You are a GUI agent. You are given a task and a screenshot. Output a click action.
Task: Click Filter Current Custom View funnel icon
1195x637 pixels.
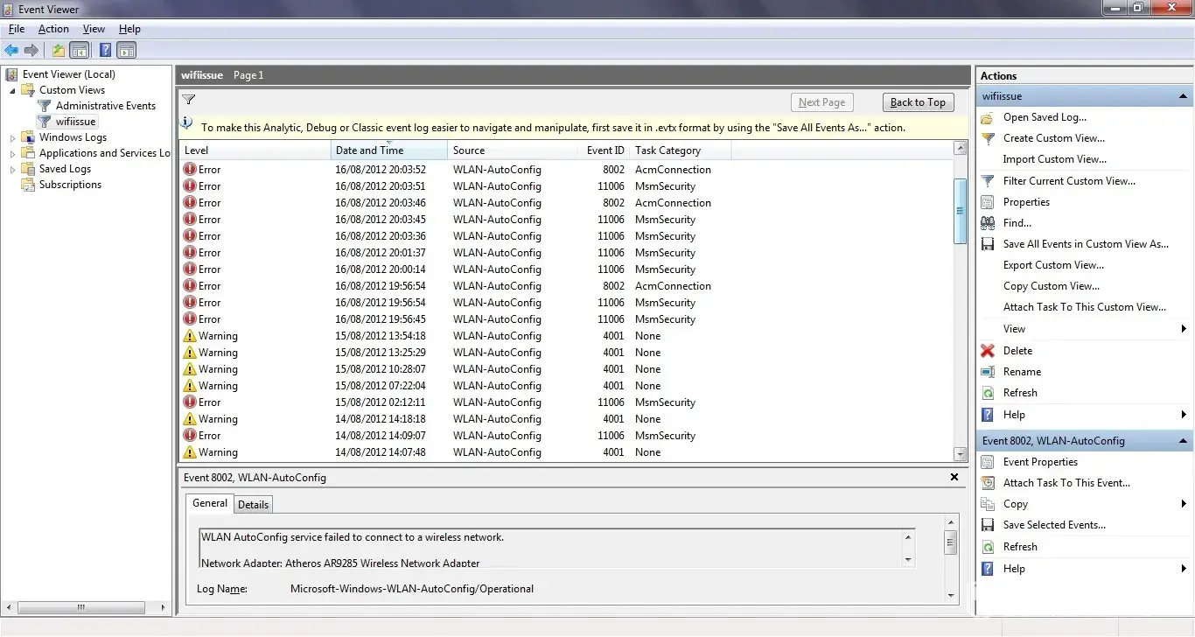pos(988,181)
